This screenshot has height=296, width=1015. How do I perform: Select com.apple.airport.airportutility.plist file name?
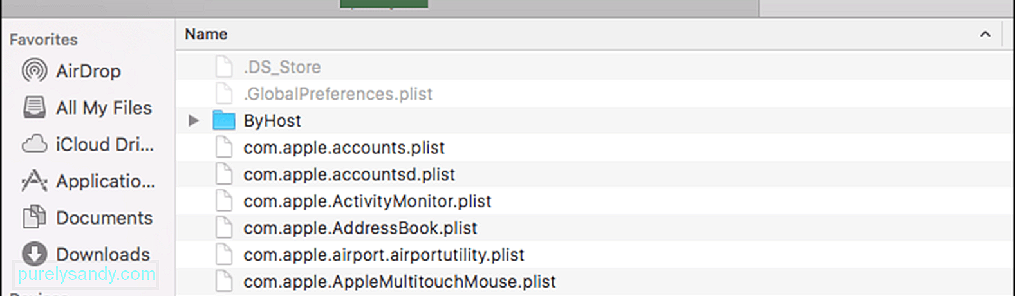tap(384, 255)
